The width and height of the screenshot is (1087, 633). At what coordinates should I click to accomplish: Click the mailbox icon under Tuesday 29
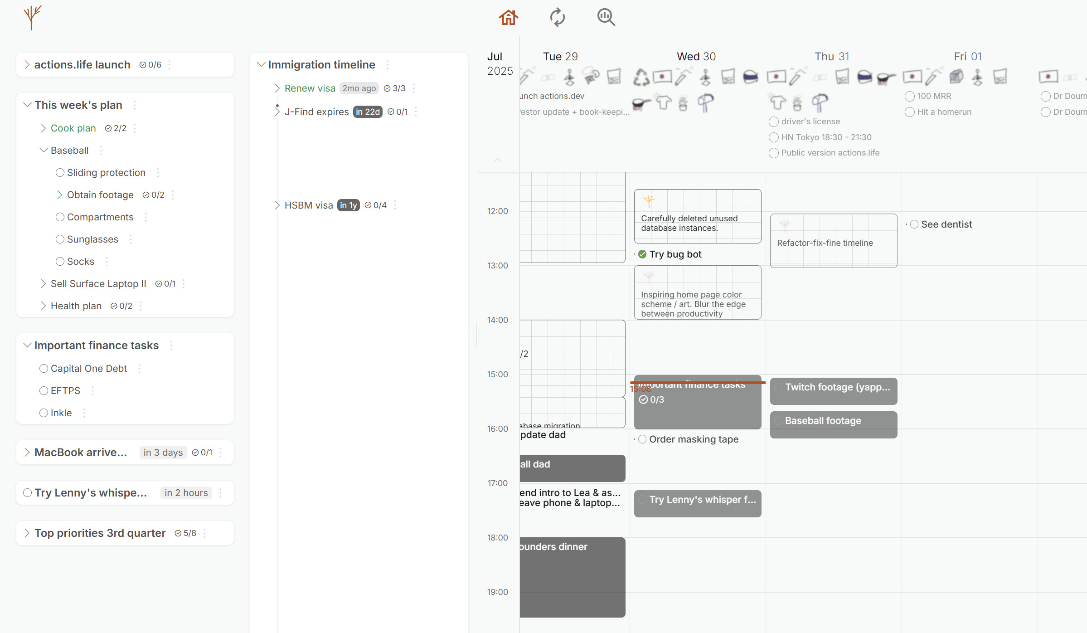click(706, 103)
